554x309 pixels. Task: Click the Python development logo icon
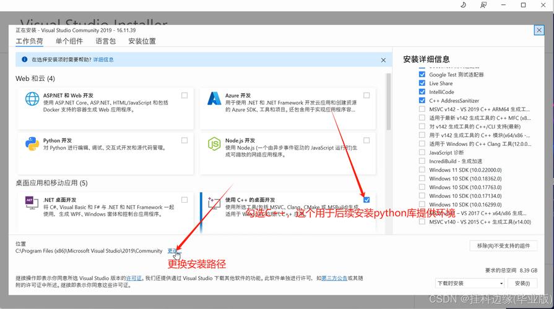32,144
